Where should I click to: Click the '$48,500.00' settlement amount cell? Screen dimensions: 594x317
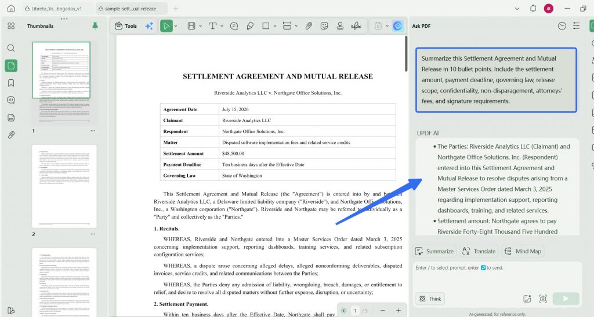(x=307, y=153)
